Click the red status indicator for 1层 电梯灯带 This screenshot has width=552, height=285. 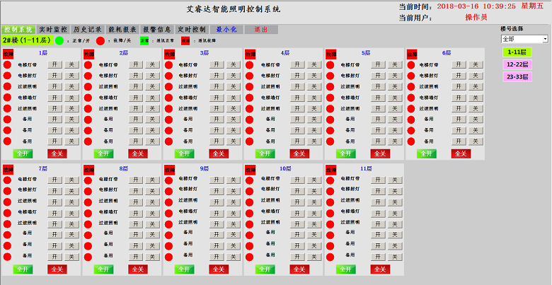click(8, 65)
